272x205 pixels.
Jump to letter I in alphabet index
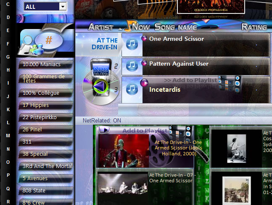pyautogui.click(x=8, y=83)
